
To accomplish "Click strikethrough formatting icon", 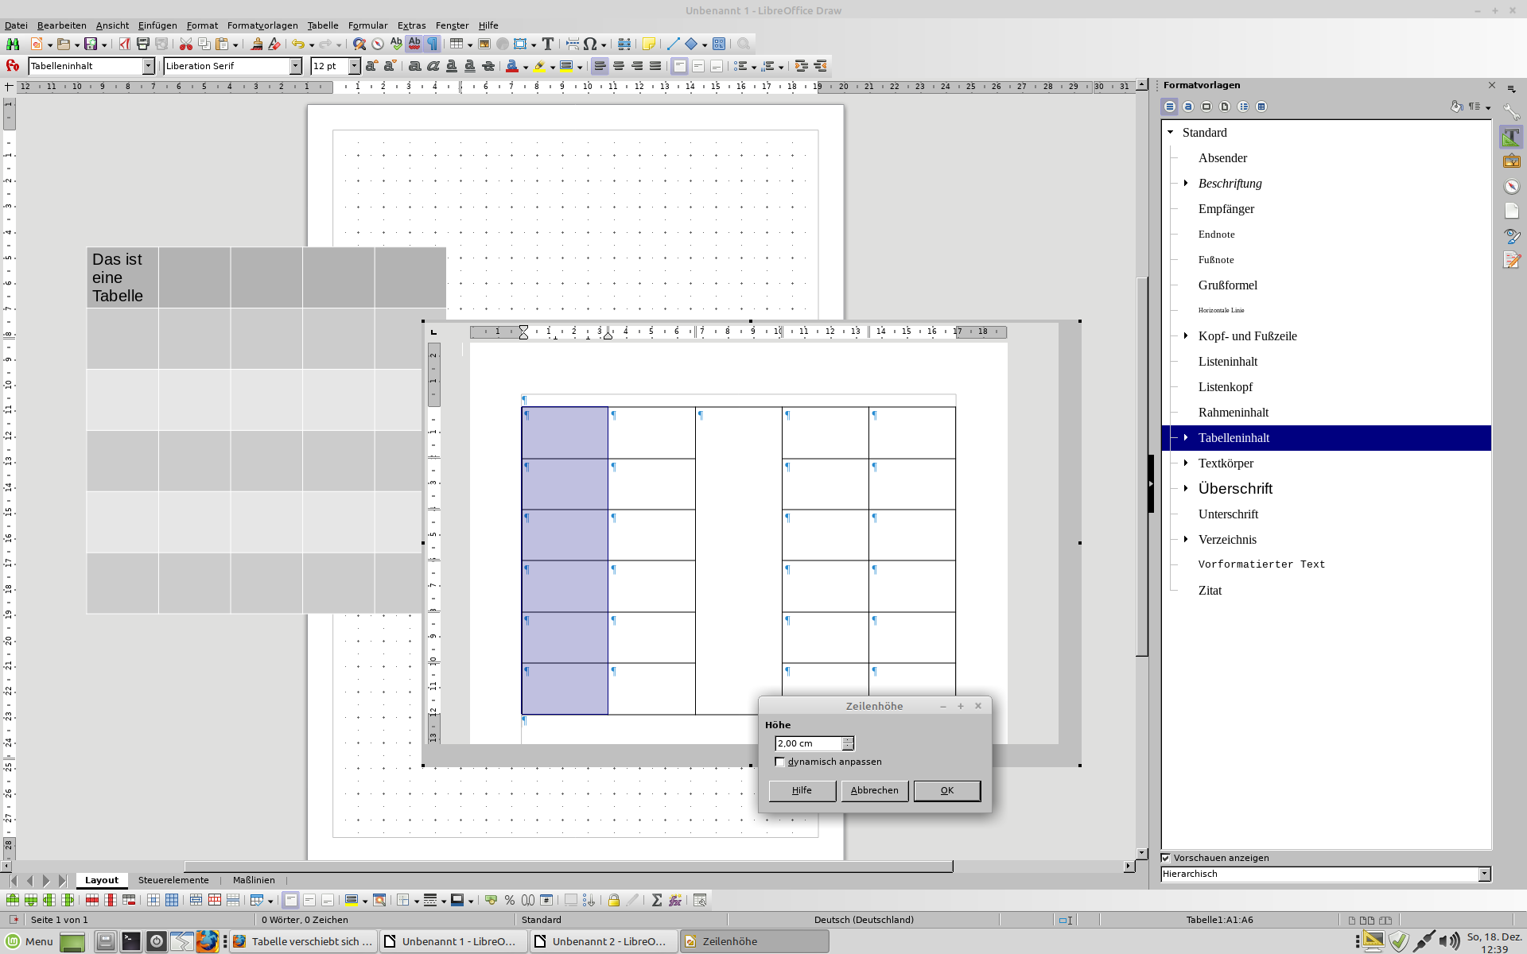I will (x=488, y=66).
